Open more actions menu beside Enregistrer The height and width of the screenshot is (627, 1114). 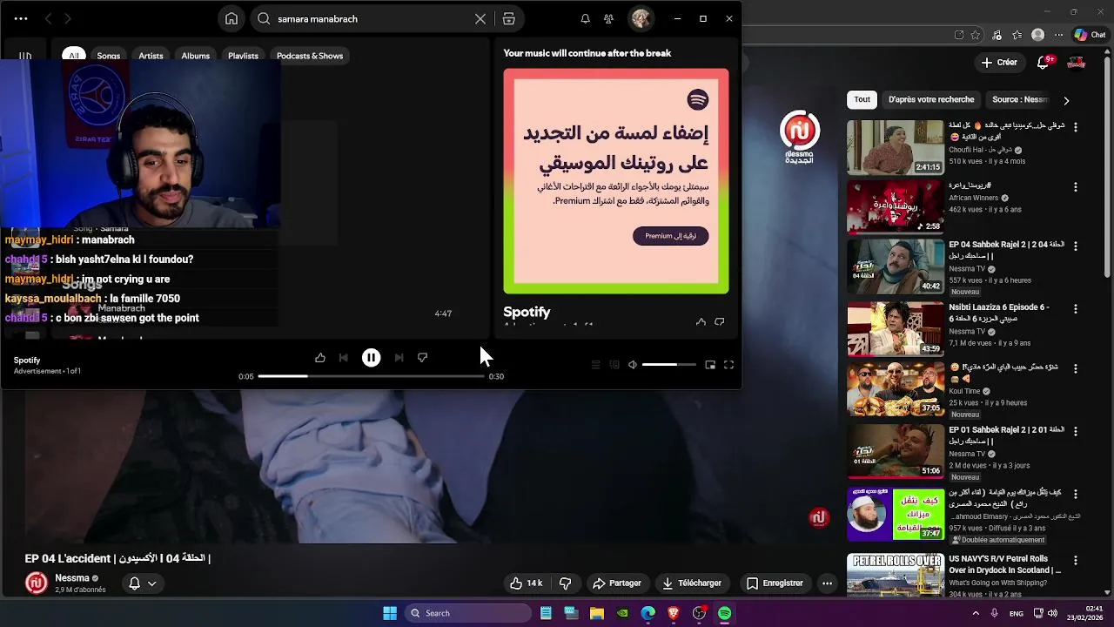(828, 583)
